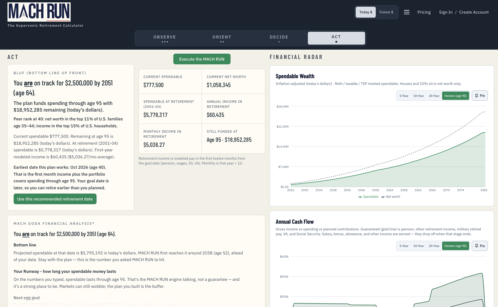This screenshot has height=307, width=498.
Task: Toggle Net worth series in chart legend
Action: 391,197
